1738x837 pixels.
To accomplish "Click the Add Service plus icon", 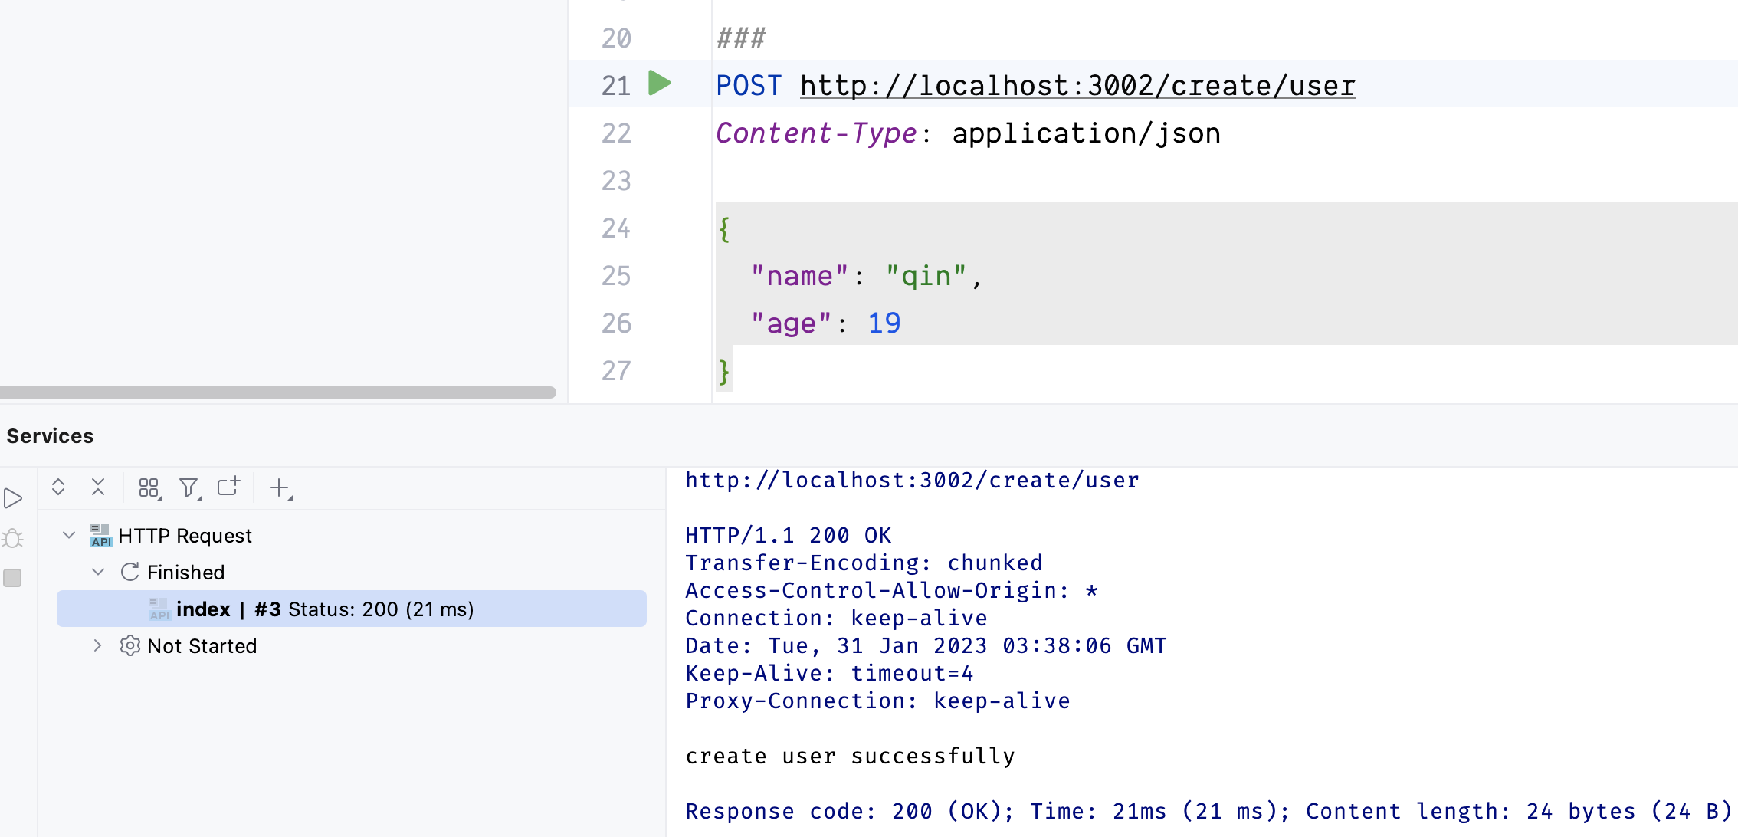I will point(280,488).
